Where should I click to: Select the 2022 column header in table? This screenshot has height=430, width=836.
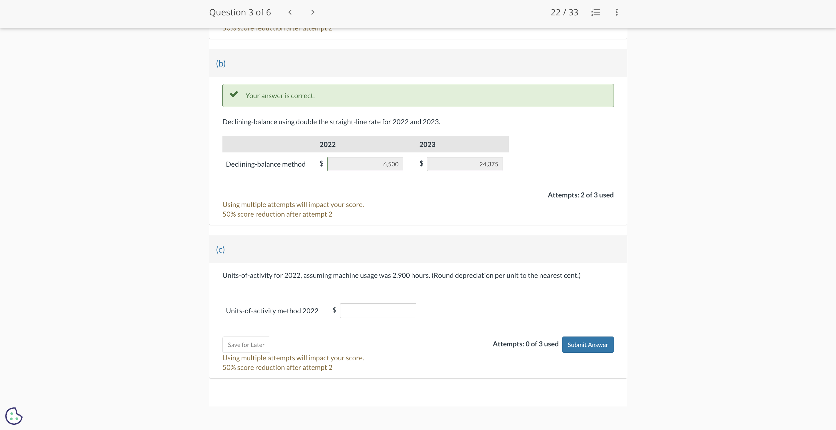point(328,144)
